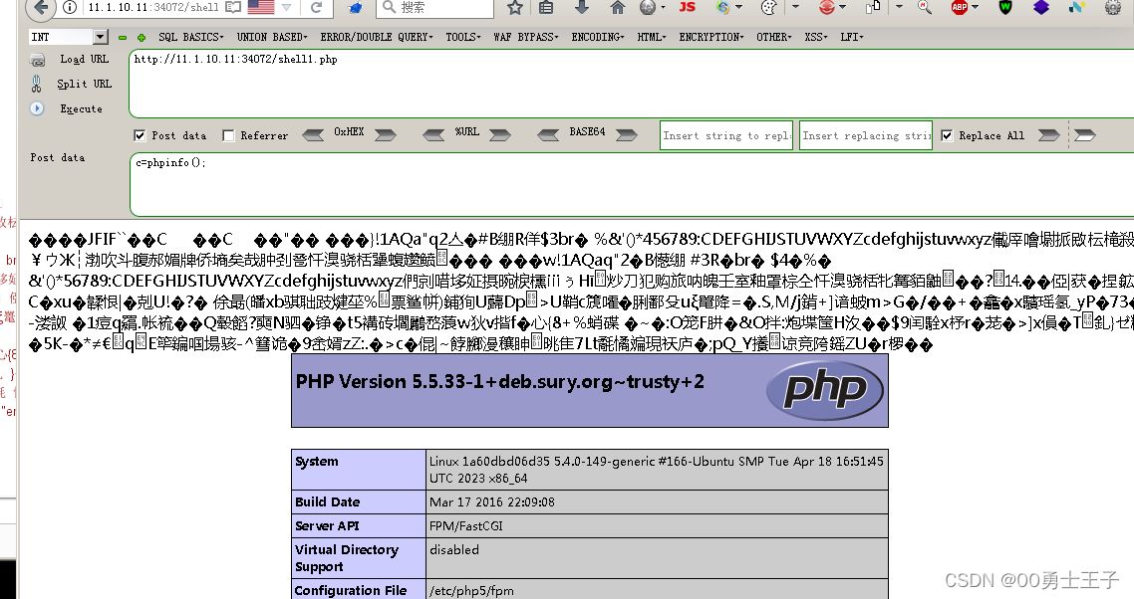Decode 0xHEX with left arrow

(313, 135)
